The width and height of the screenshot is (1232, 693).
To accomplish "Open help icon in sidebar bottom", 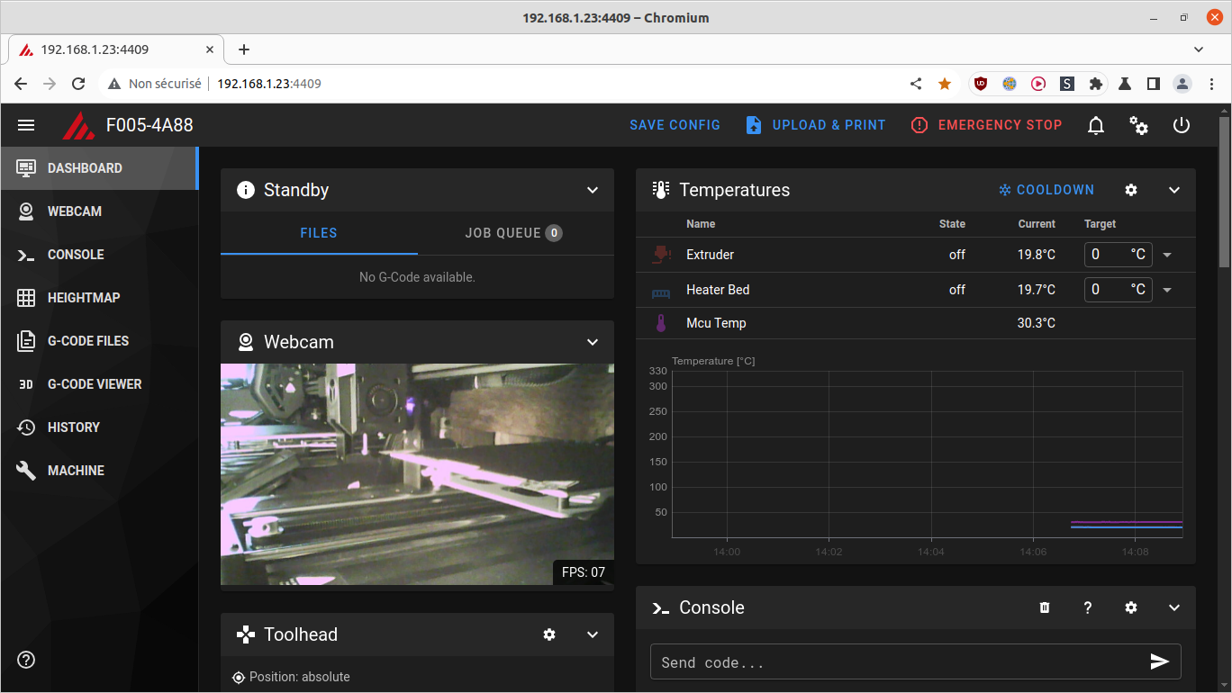I will pyautogui.click(x=26, y=660).
